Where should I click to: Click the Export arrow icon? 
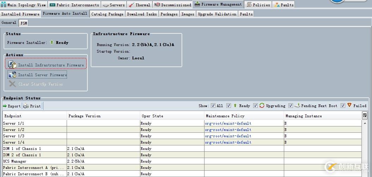(5, 106)
